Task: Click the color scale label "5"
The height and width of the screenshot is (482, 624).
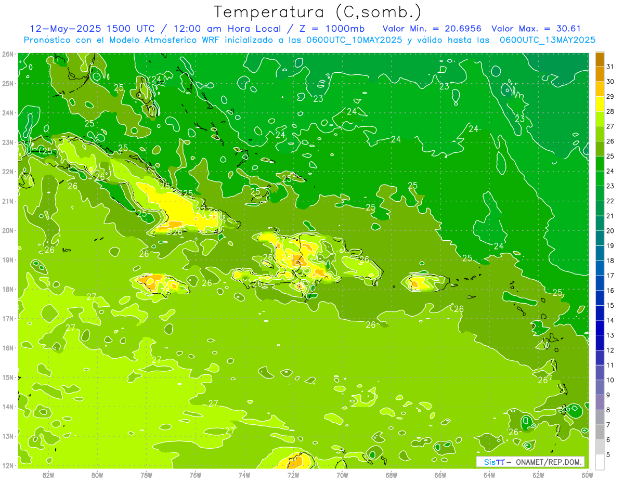Action: (608, 454)
